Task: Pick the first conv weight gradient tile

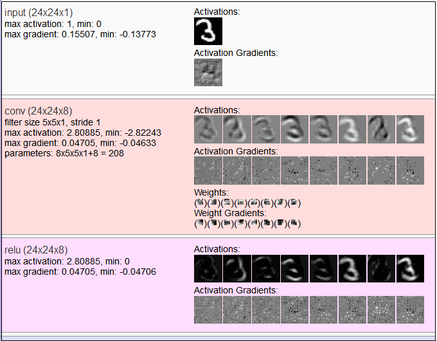Action: pyautogui.click(x=201, y=223)
